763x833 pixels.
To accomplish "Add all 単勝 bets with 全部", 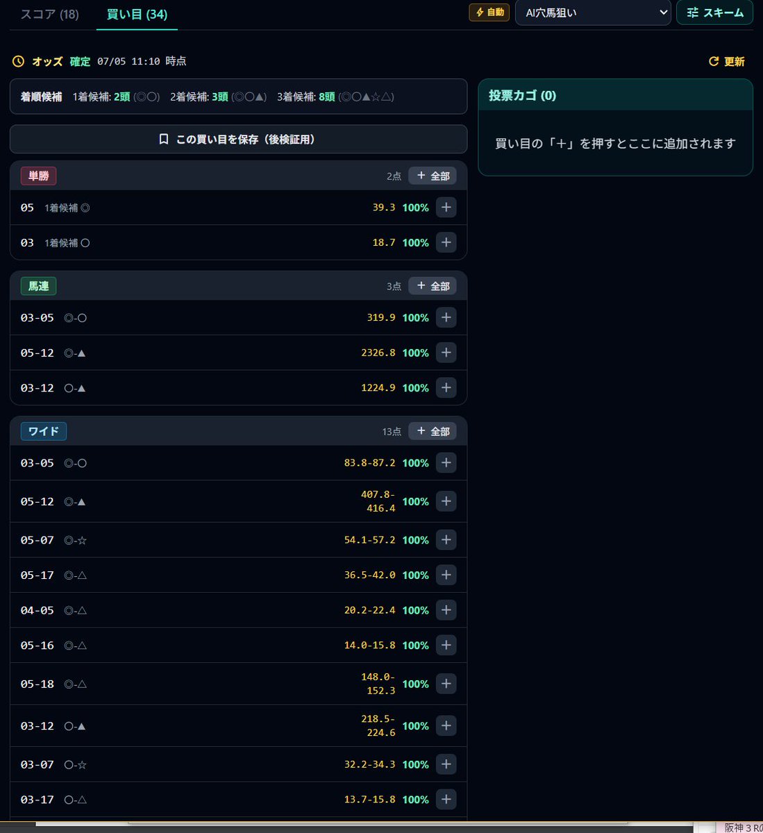I will (432, 176).
